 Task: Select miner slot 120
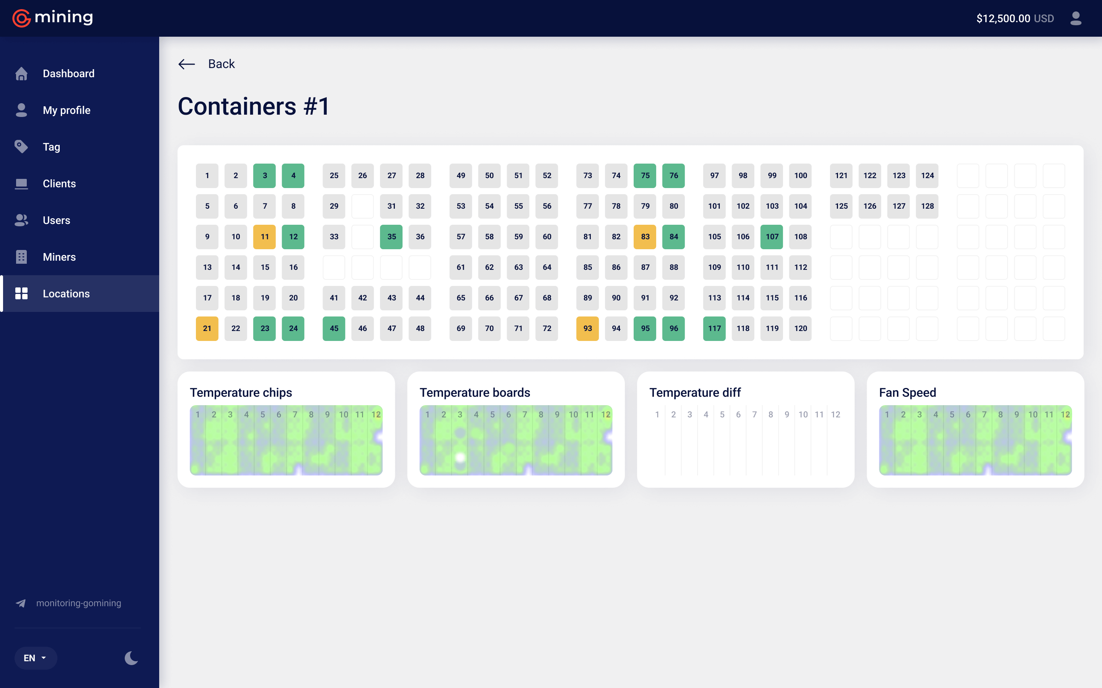click(x=800, y=329)
